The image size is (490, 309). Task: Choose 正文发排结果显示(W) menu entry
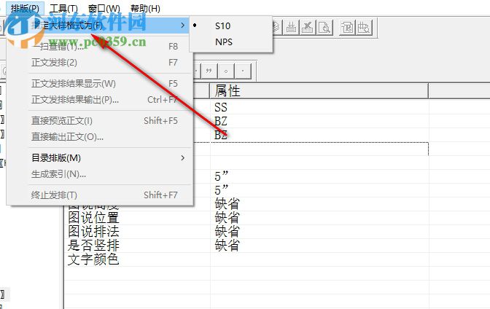pyautogui.click(x=99, y=83)
